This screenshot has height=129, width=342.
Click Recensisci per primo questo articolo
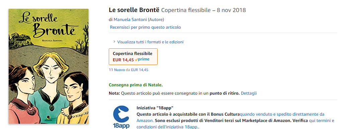145,27
